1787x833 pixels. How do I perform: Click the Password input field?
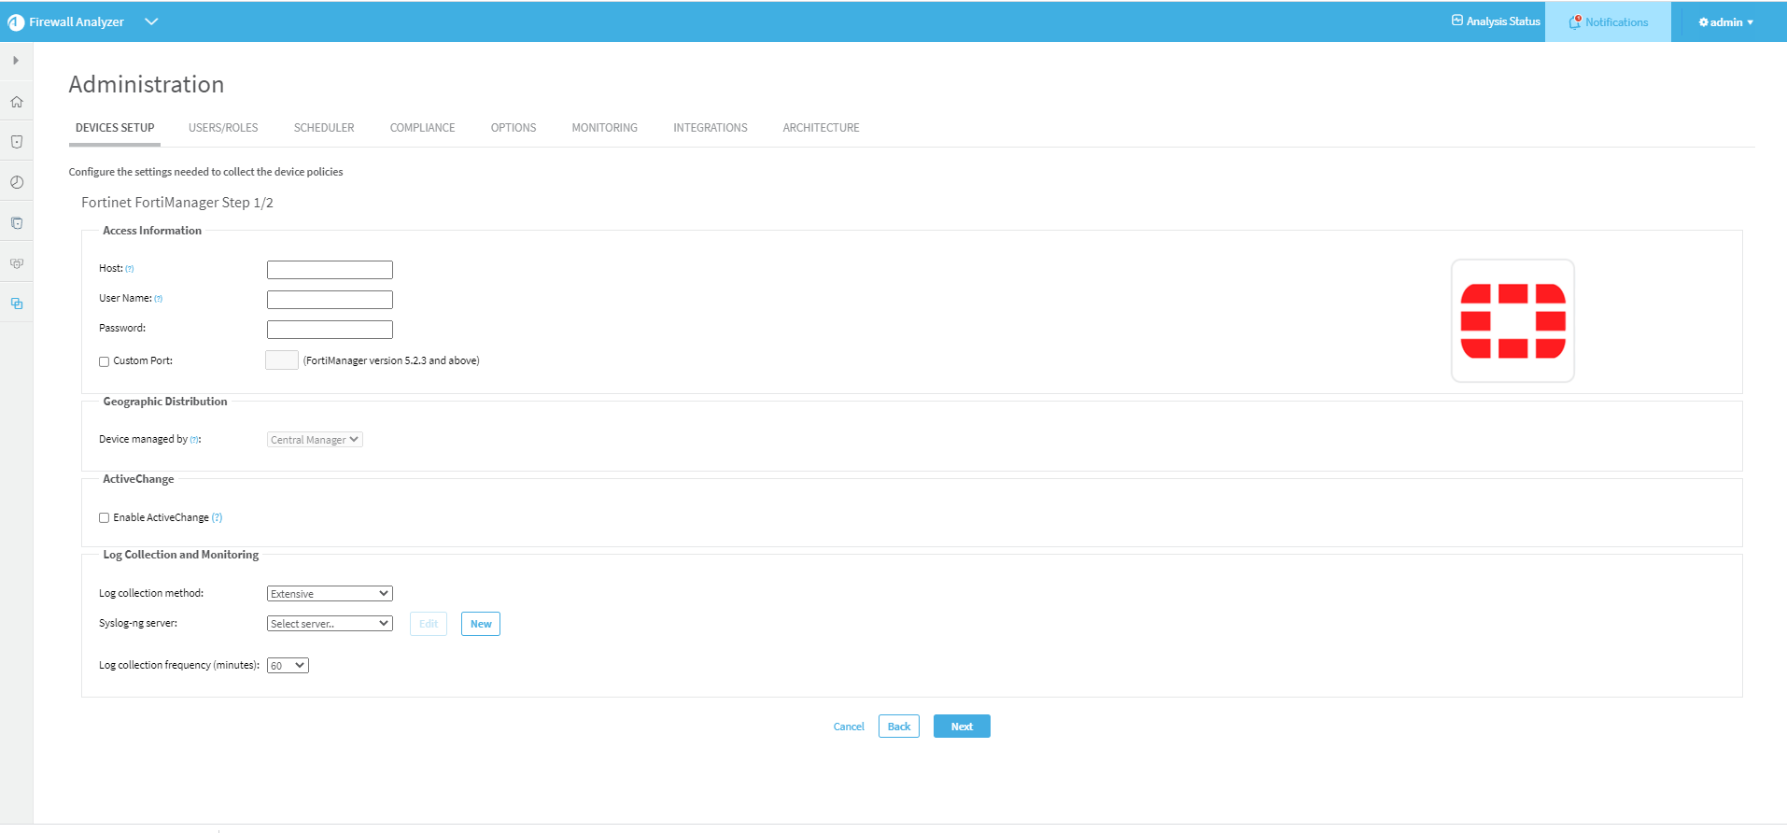[330, 330]
